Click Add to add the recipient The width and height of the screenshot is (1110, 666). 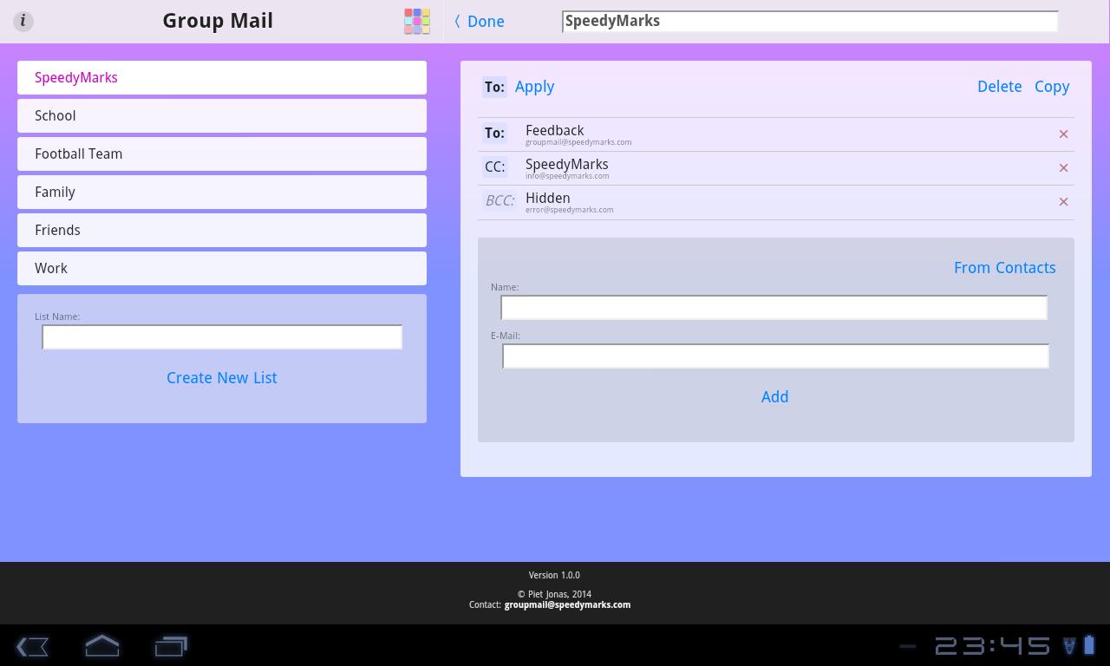tap(774, 396)
